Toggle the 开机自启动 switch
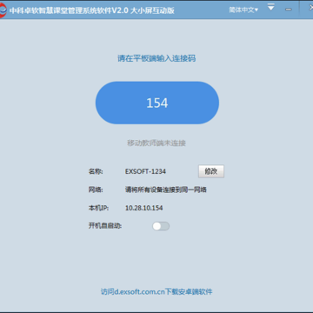This screenshot has height=313, width=313. [x=161, y=226]
